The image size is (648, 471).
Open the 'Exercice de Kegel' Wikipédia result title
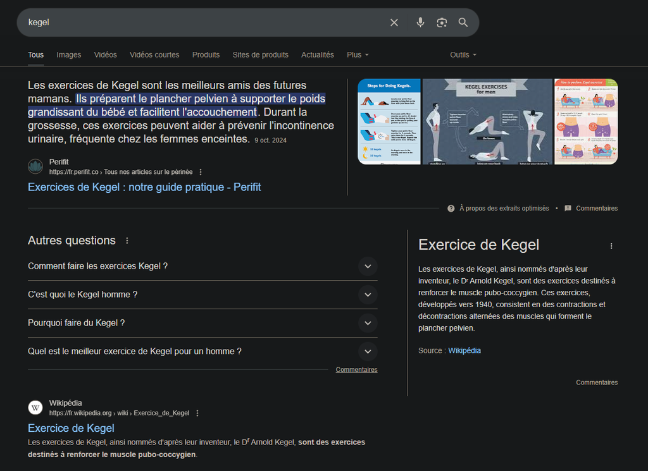coord(71,428)
